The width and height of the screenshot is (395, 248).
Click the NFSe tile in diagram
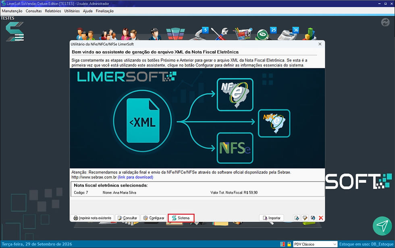pyautogui.click(x=235, y=148)
